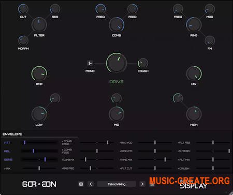
Task: Click the COMB label under the knob
Action: 116,35
